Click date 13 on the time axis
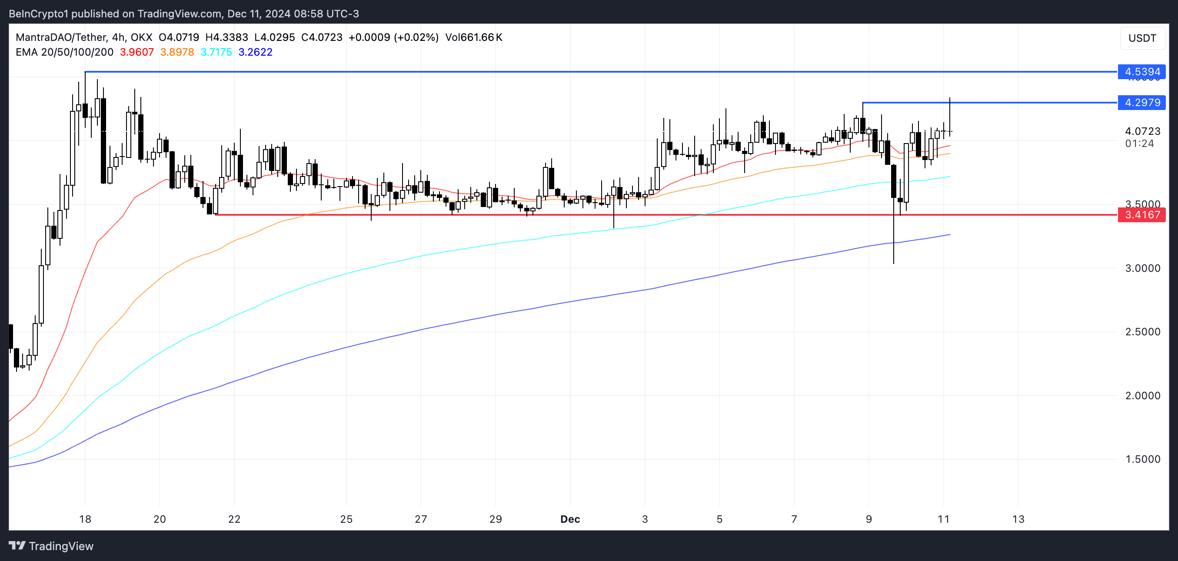The width and height of the screenshot is (1178, 561). [x=1018, y=519]
